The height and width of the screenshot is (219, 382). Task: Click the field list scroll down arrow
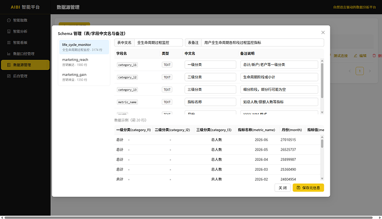[x=322, y=113]
